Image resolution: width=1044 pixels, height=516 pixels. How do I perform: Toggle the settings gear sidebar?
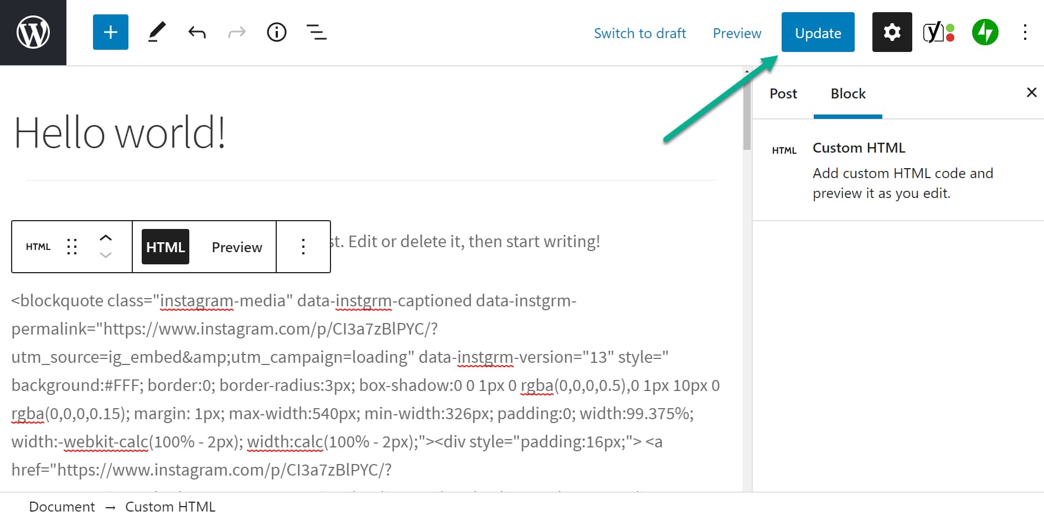coord(892,32)
